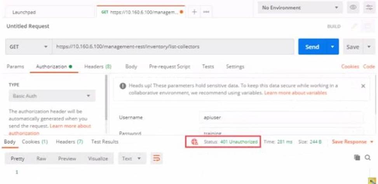The height and width of the screenshot is (184, 378).
Task: Select the Raw view button
Action: 41,159
